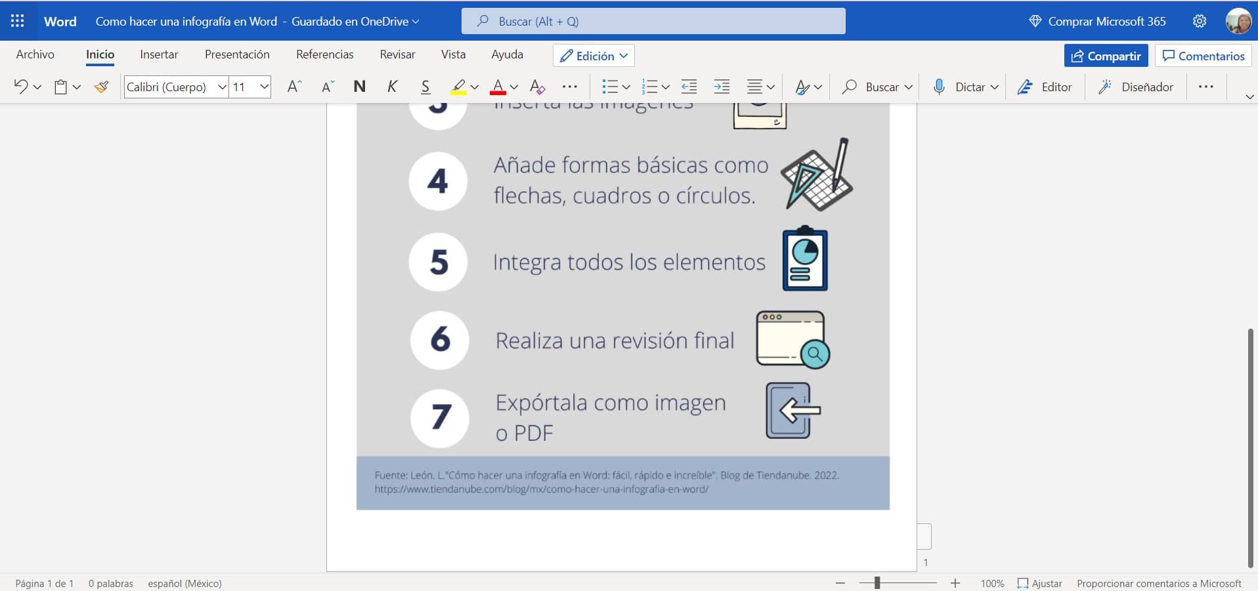
Task: Click the Undo (Deshacer) icon
Action: [x=20, y=86]
